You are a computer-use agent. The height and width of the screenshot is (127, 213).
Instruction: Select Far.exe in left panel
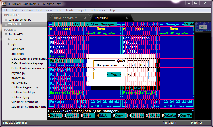[57, 56]
